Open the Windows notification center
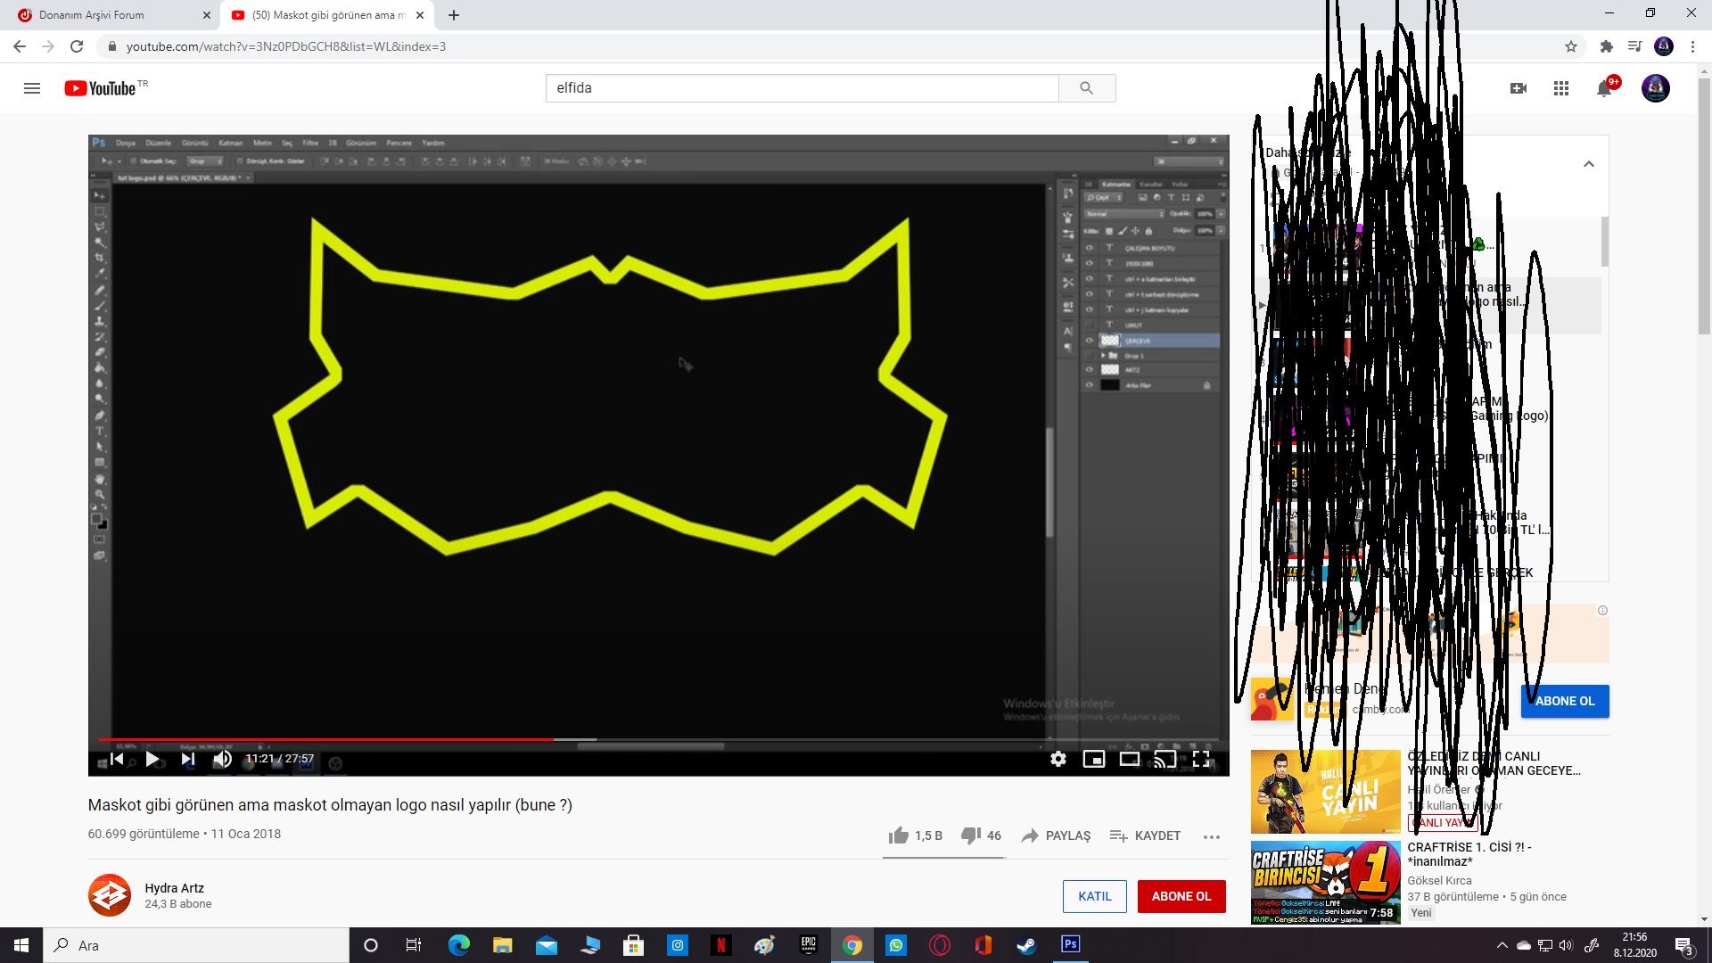This screenshot has width=1712, height=963. tap(1684, 946)
